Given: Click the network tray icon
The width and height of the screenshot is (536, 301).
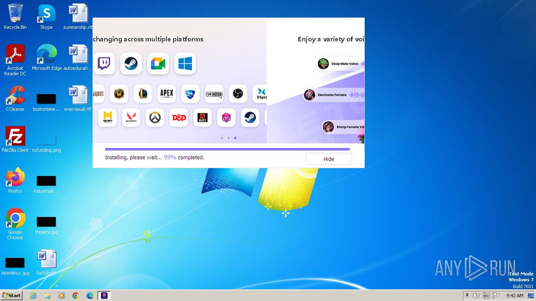Looking at the screenshot, I should (486, 296).
